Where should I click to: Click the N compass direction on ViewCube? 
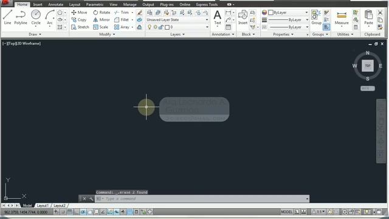(367, 53)
